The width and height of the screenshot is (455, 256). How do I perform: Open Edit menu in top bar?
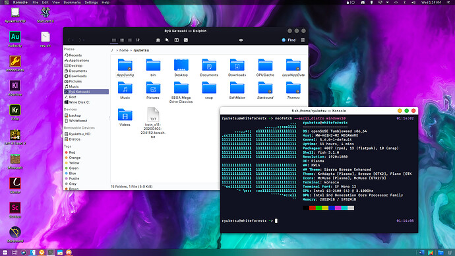point(45,3)
